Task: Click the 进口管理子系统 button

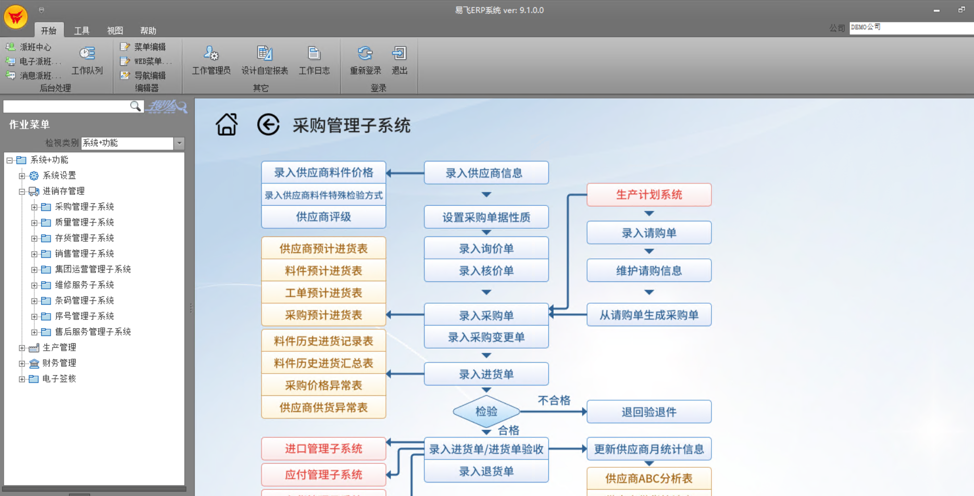Action: click(323, 449)
